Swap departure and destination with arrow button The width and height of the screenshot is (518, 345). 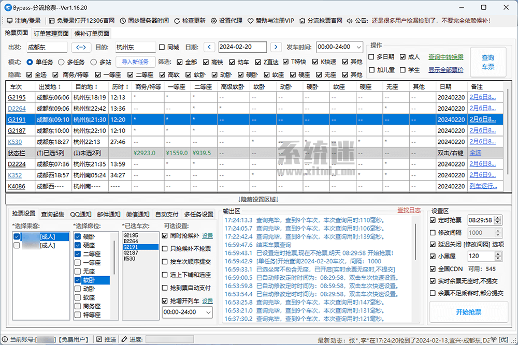pyautogui.click(x=81, y=47)
